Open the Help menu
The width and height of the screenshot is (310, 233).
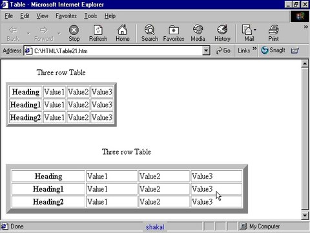110,16
